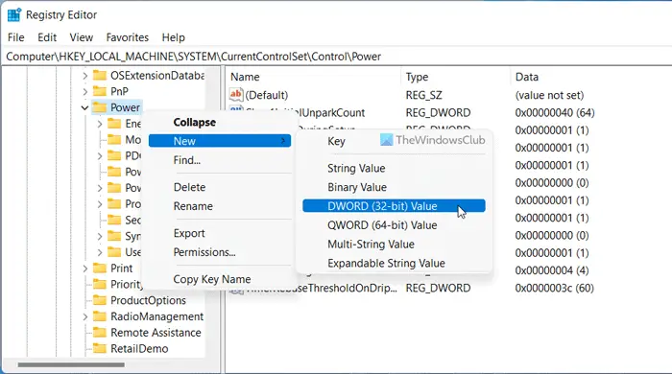
Task: Open the Favorites menu
Action: (128, 37)
